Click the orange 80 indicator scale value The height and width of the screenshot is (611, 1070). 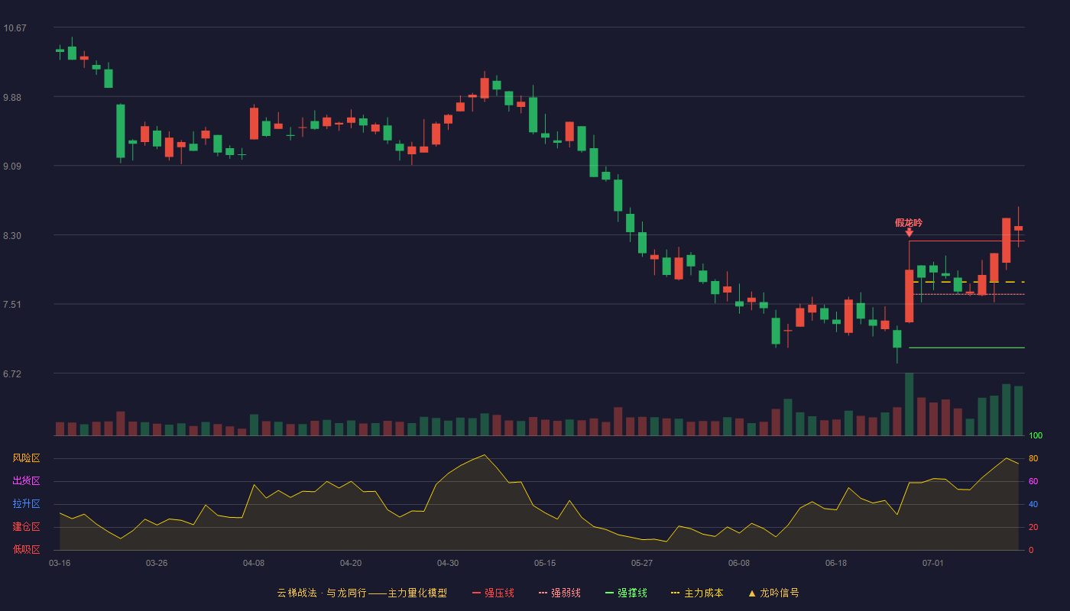pos(1033,458)
